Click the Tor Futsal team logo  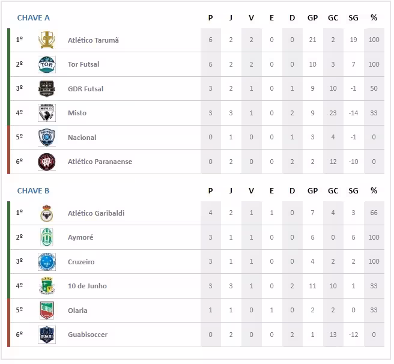[x=46, y=64]
